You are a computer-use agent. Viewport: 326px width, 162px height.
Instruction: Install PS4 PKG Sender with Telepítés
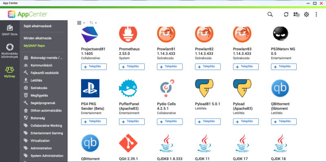94,121
